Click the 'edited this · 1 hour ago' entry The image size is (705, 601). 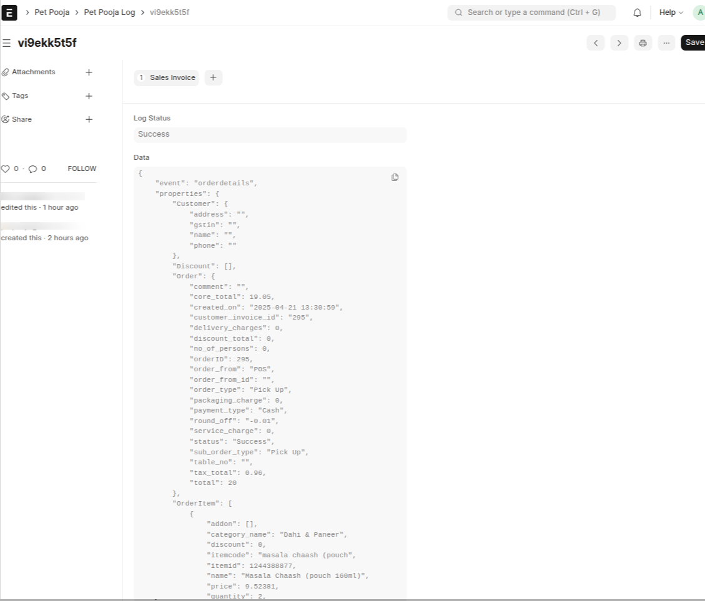39,208
